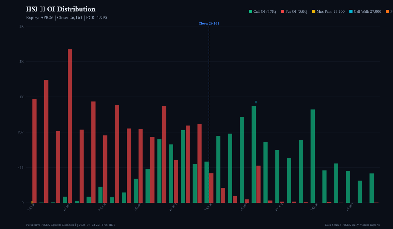
Task: Toggle Call OI series visibility via its legend entry
Action: pos(262,11)
